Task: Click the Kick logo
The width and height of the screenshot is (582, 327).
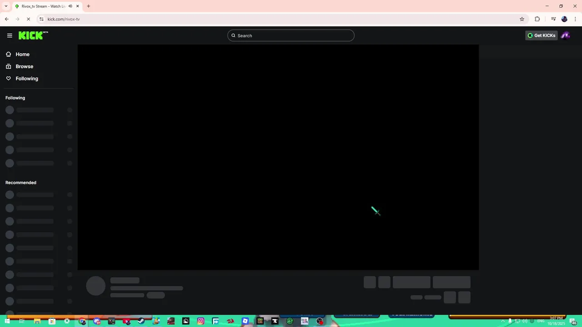Action: (x=33, y=35)
